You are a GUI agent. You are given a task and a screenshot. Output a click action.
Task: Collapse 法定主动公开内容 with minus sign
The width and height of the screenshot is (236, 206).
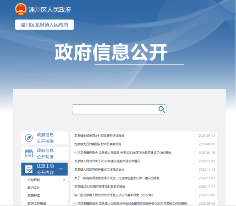click(x=61, y=169)
